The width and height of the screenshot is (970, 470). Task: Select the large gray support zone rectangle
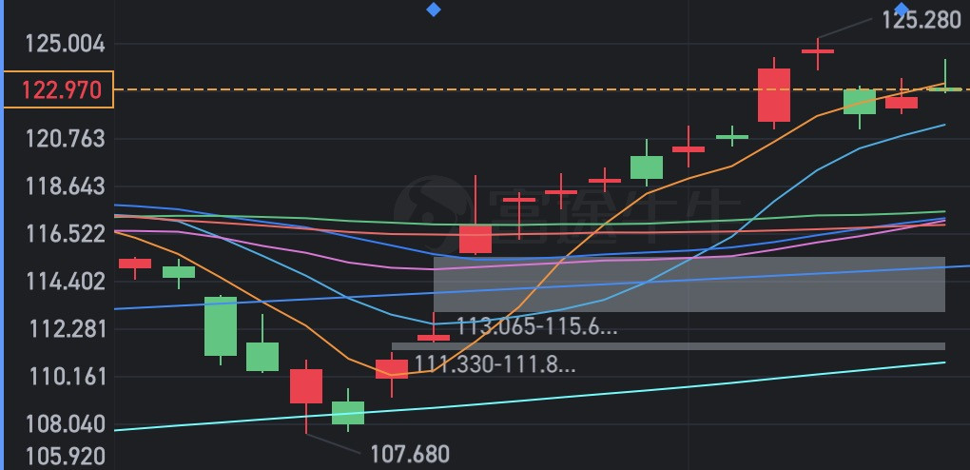coord(689,284)
